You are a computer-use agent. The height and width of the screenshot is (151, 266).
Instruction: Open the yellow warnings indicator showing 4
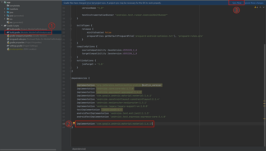[256, 7]
